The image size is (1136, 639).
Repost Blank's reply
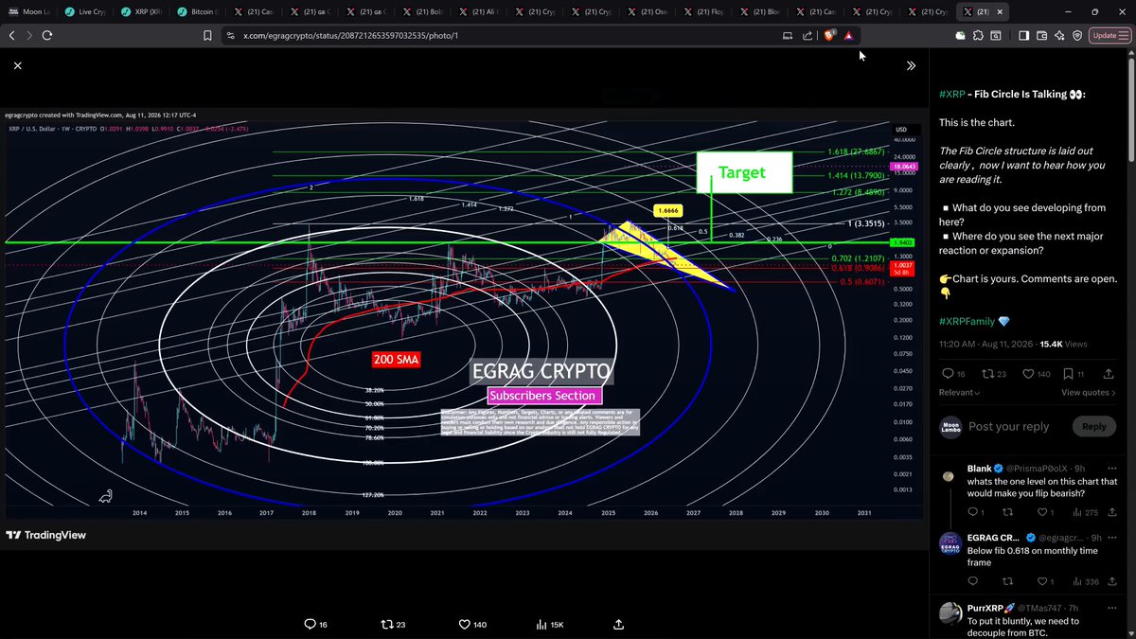pos(1007,512)
